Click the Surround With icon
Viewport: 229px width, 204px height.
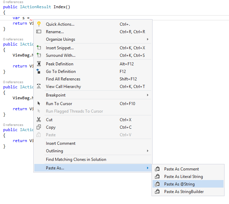[x=39, y=55]
